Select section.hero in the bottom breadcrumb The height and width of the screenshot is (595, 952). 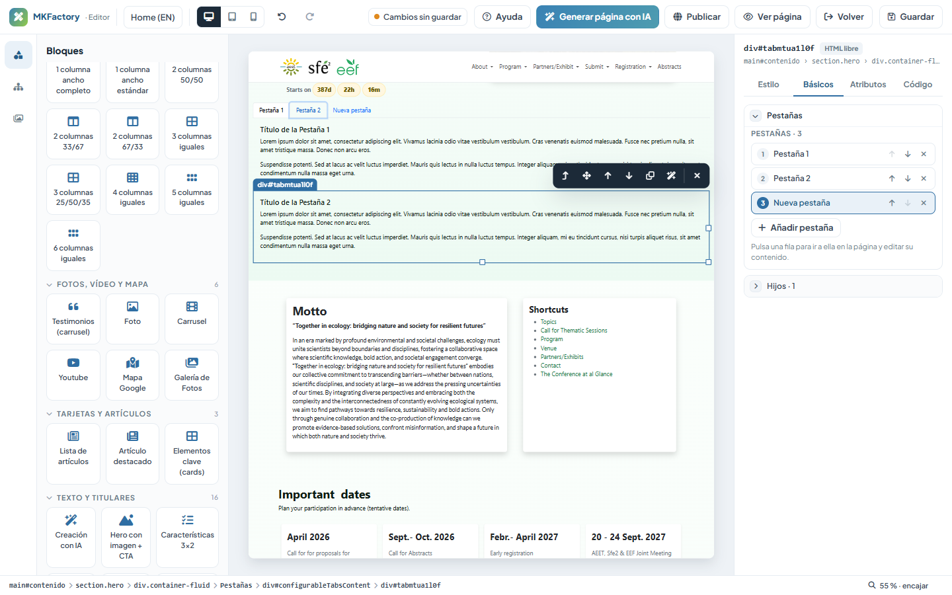click(x=100, y=585)
